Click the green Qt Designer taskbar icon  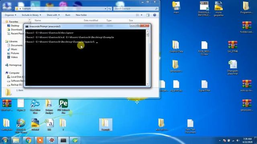[75, 140]
